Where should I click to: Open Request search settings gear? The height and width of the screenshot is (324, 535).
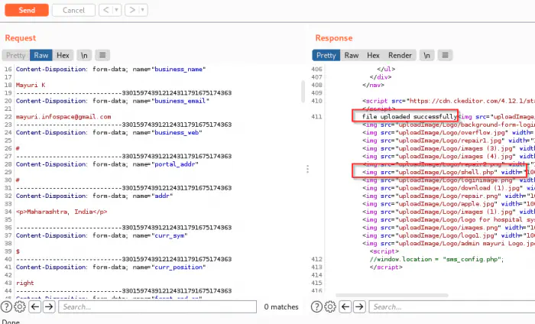tap(20, 306)
